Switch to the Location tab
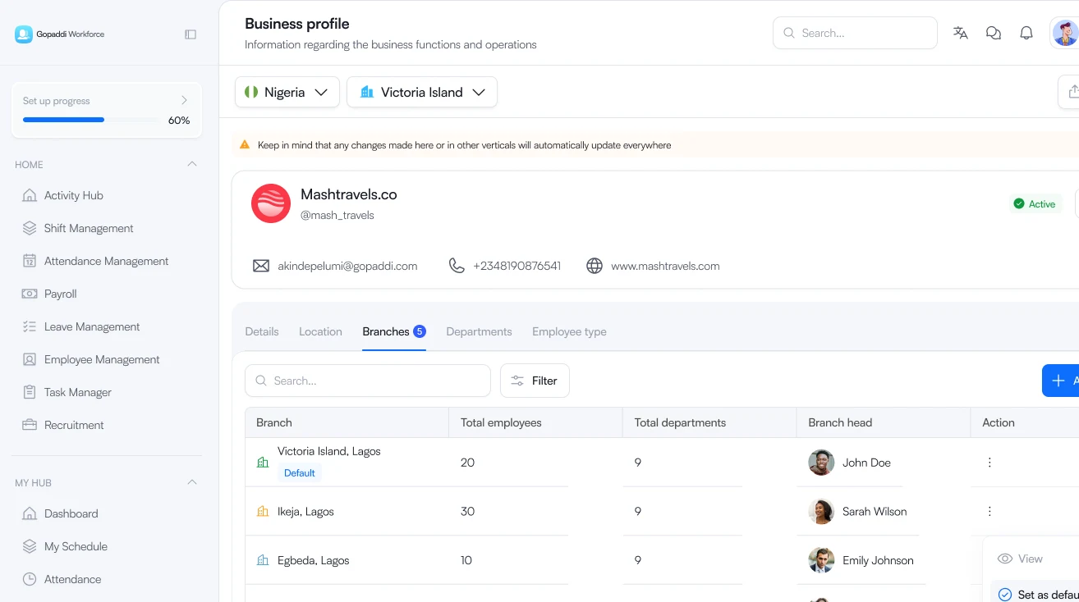 [x=320, y=331]
